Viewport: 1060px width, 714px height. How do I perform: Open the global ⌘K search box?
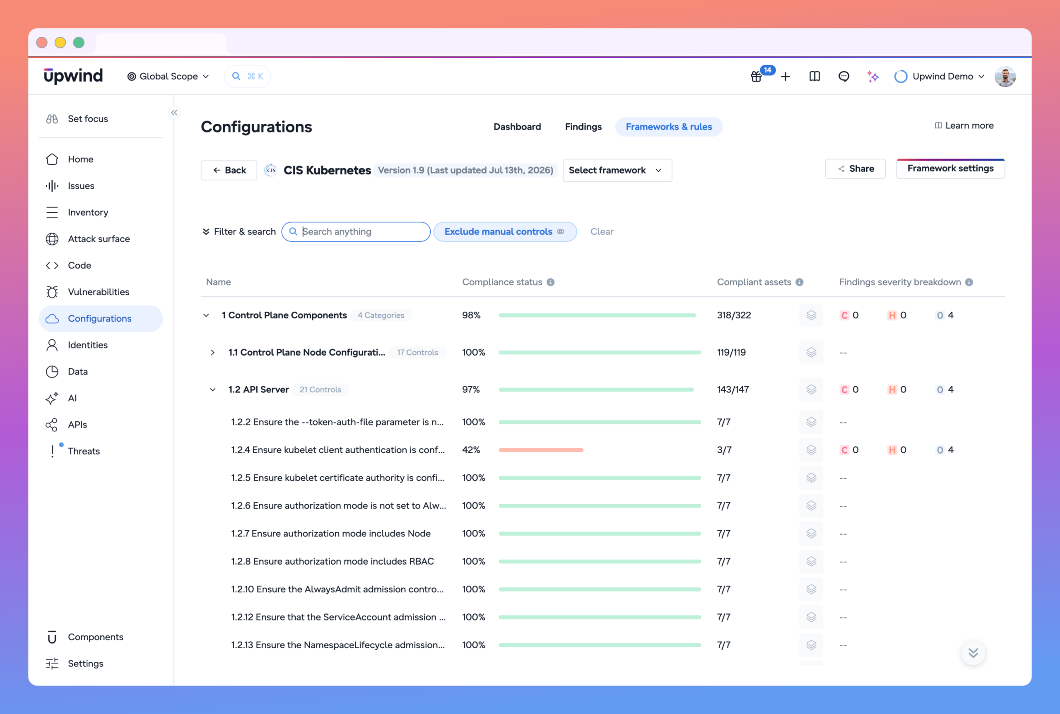click(x=247, y=77)
